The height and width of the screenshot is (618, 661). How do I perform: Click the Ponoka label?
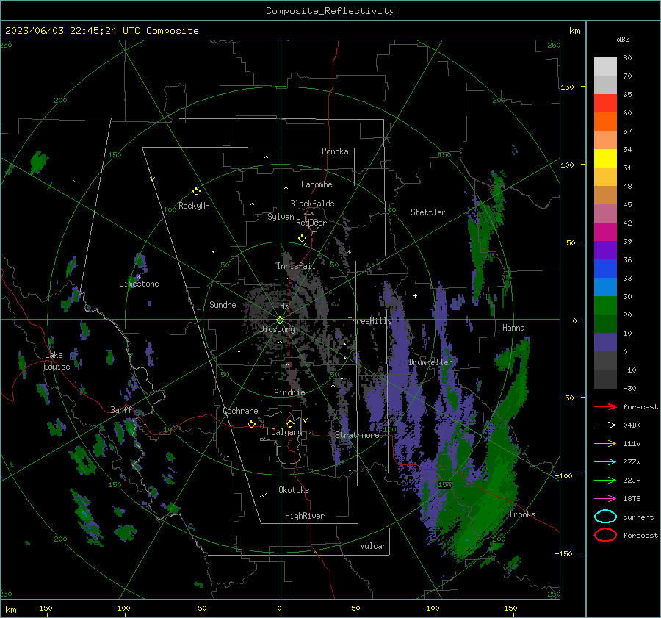click(335, 151)
